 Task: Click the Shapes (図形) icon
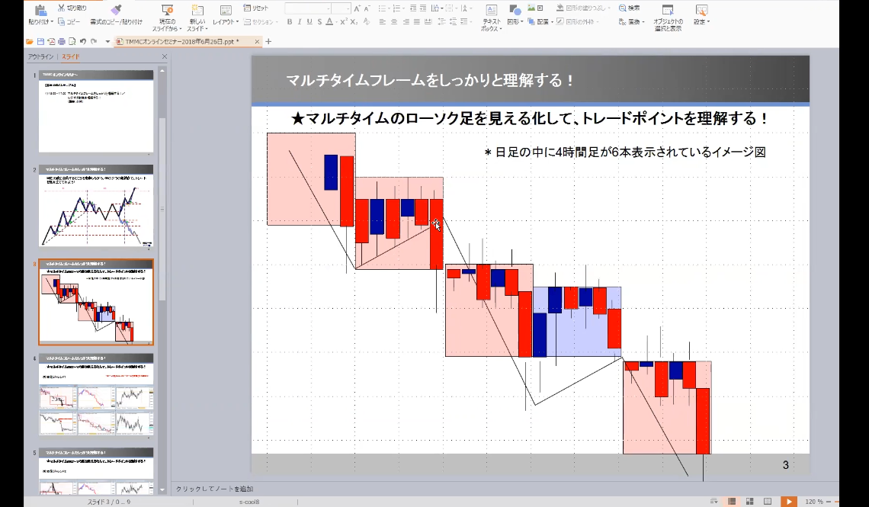(x=515, y=10)
